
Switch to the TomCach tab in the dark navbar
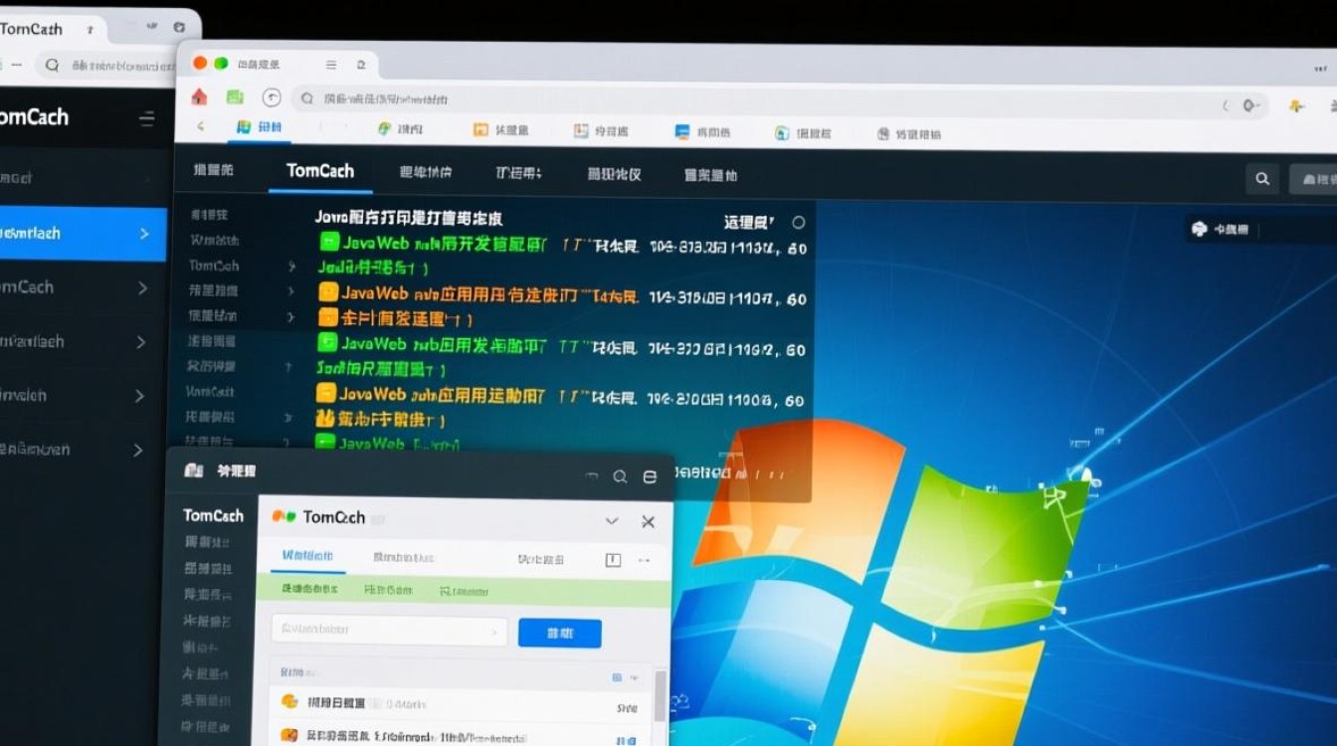pos(320,171)
